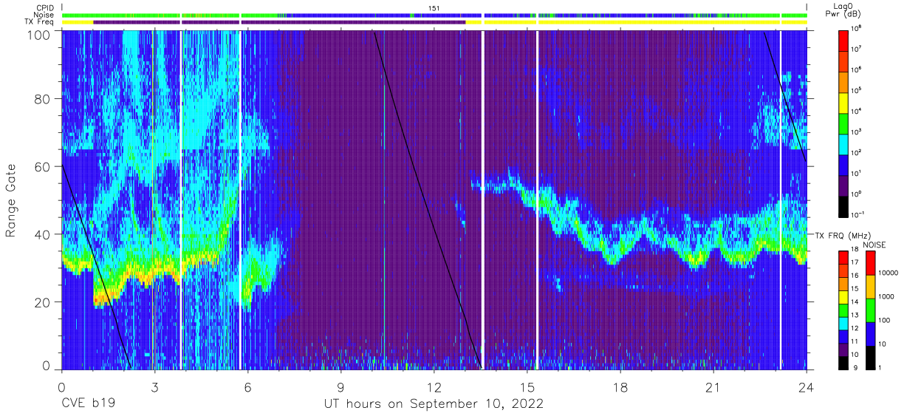The height and width of the screenshot is (419, 907).
Task: Click the purple segment of power colorbar
Action: [845, 185]
